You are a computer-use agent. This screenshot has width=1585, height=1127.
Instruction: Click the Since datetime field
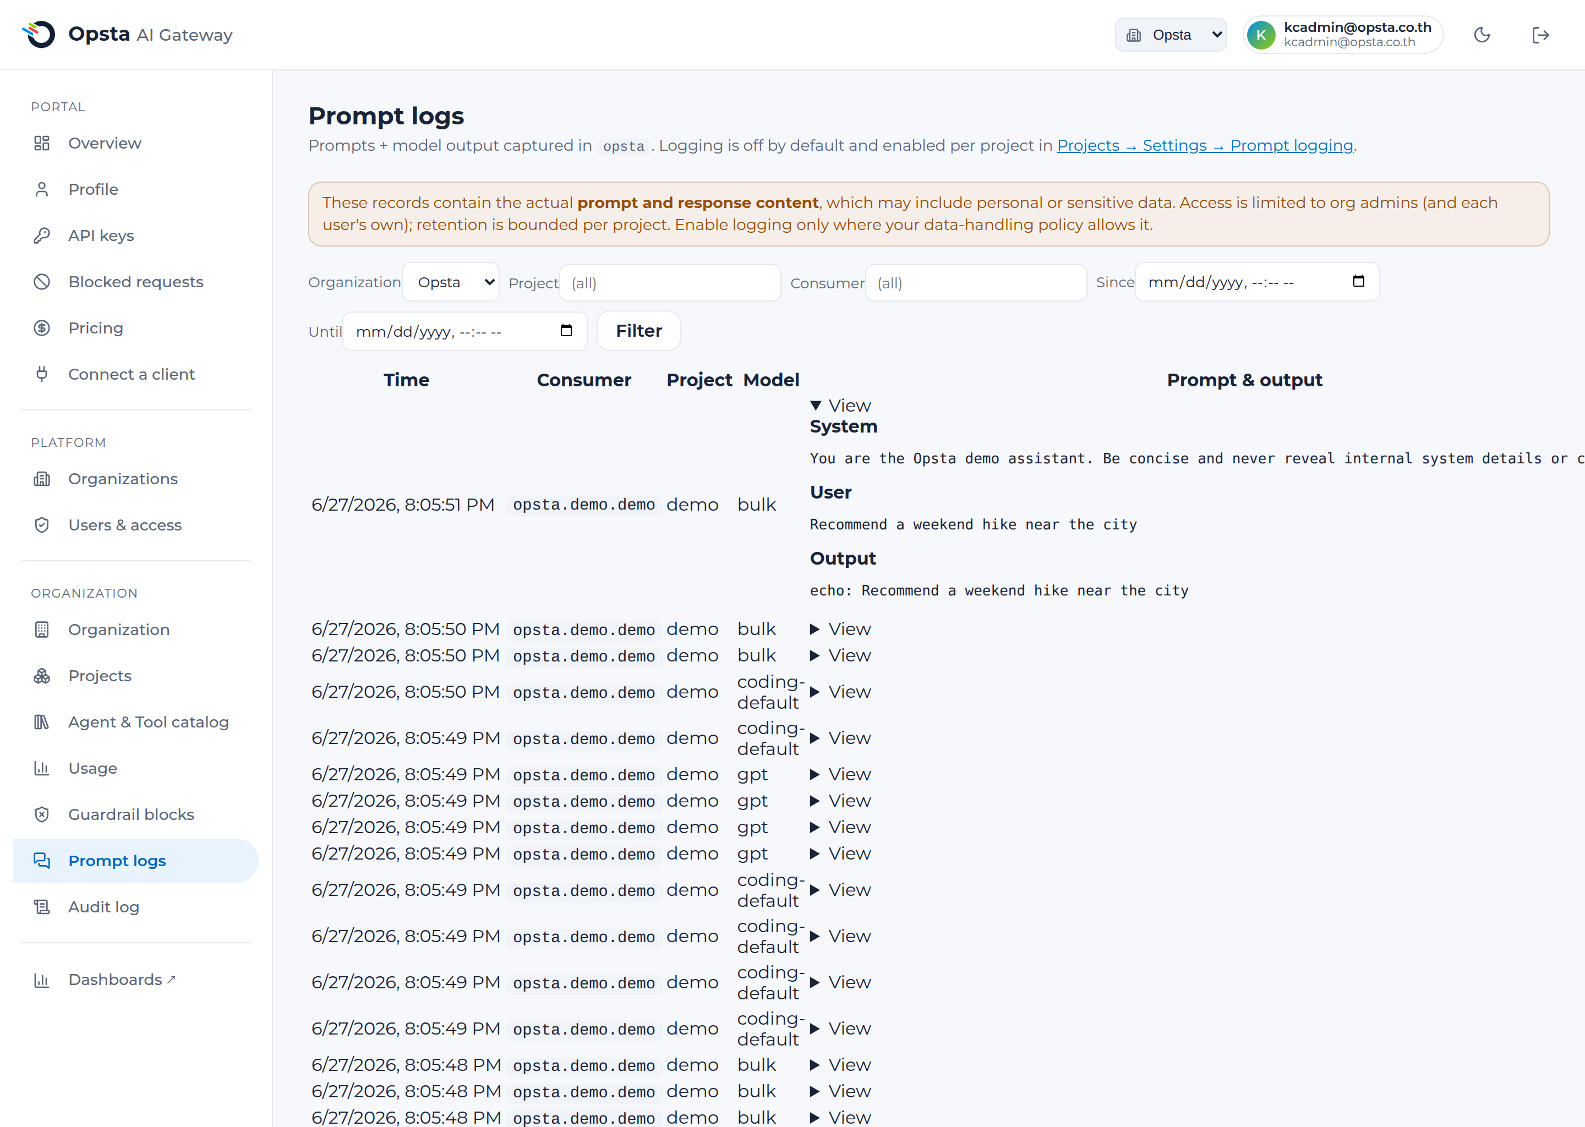tap(1257, 282)
